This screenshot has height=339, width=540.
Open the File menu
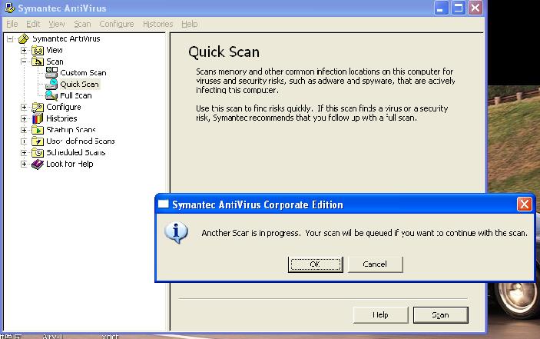12,24
